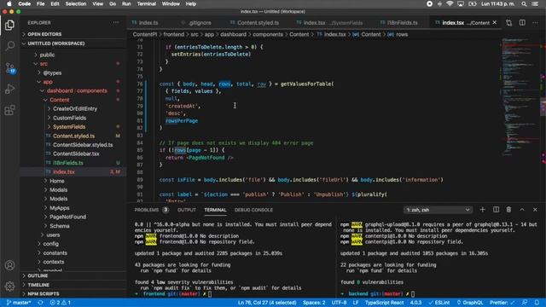Open Content.styled.ts file in explorer
Screen dimensions: 546x307
pos(74,136)
